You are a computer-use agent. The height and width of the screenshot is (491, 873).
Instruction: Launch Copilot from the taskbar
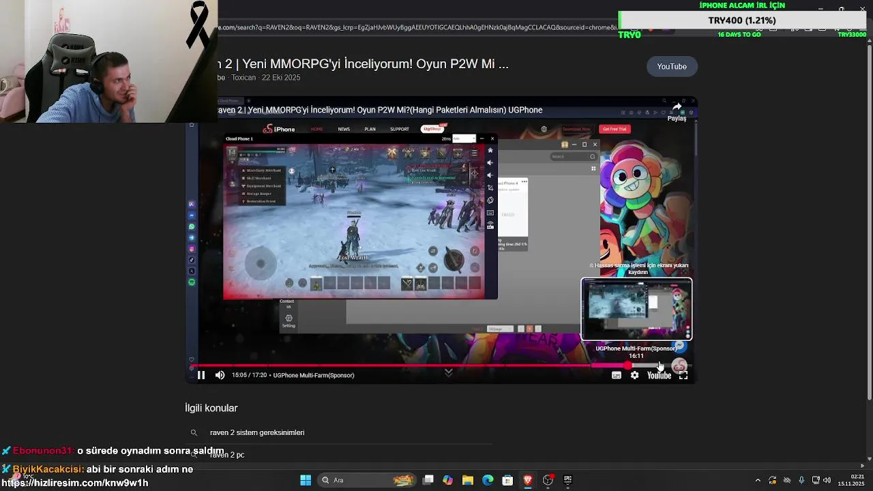[448, 480]
